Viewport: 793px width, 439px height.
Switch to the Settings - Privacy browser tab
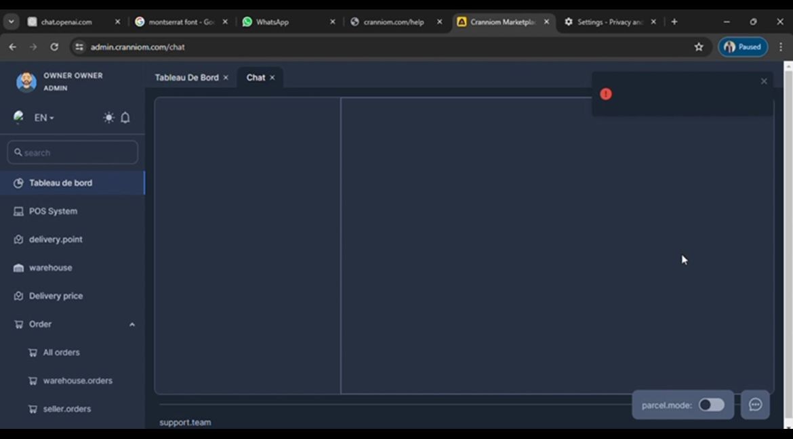(610, 22)
